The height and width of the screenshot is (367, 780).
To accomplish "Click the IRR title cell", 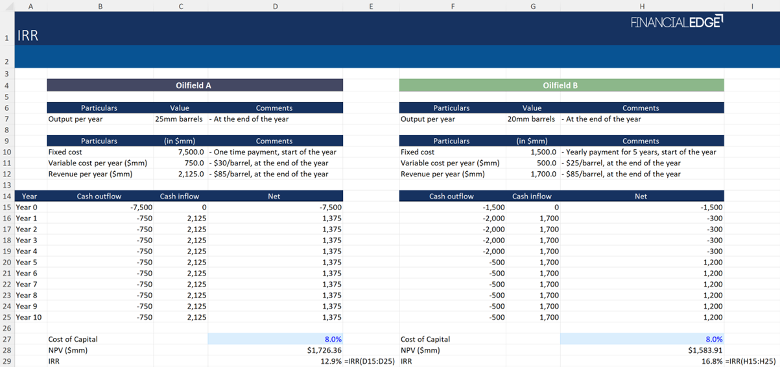I will click(x=28, y=36).
